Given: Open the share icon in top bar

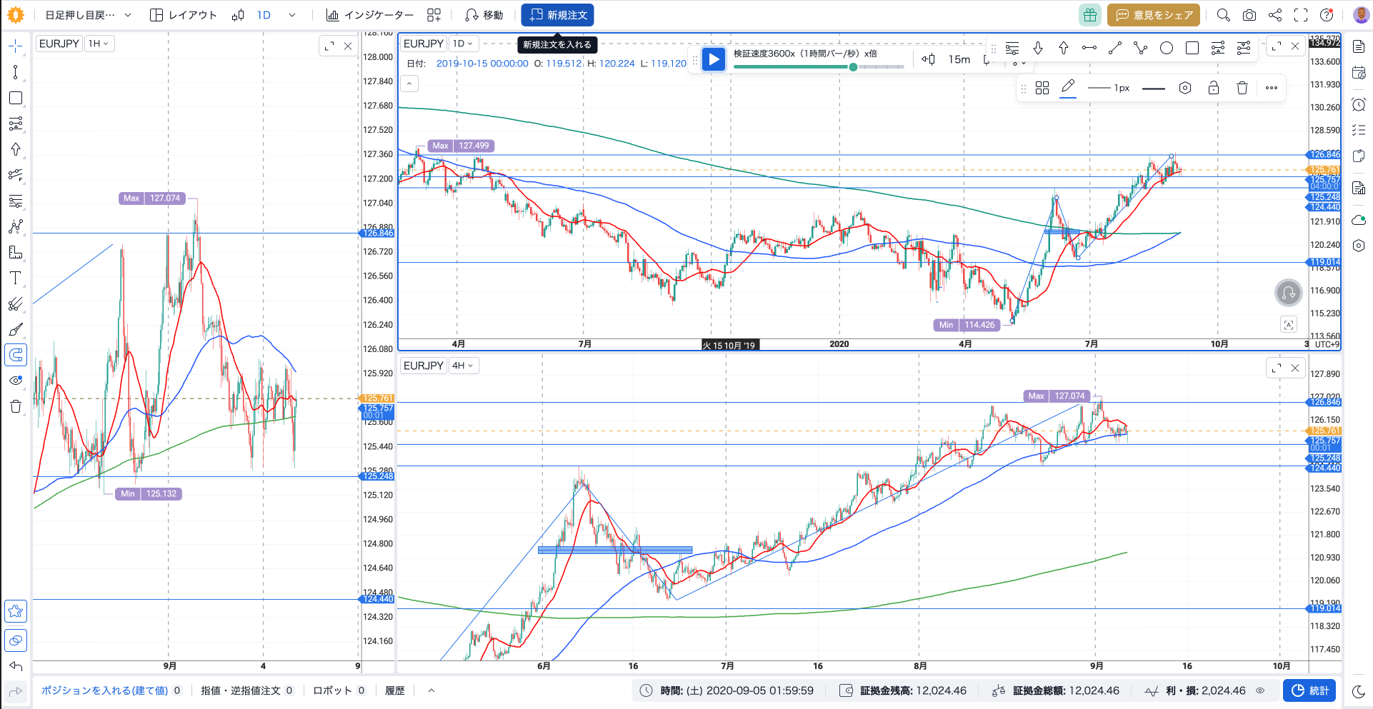Looking at the screenshot, I should click(1275, 15).
